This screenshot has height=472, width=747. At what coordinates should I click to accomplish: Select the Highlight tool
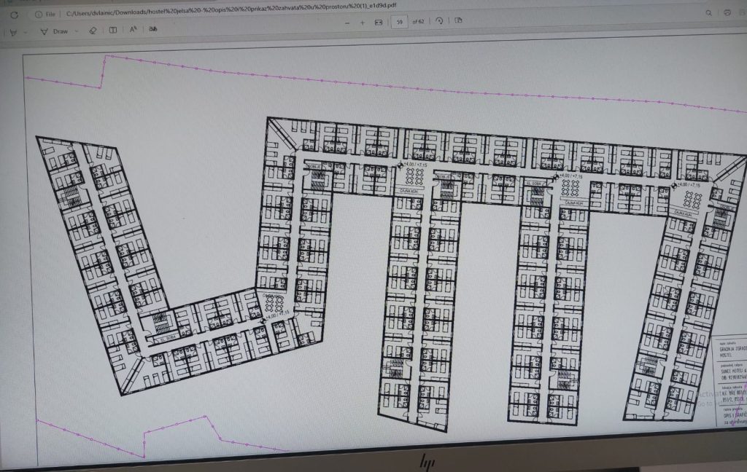click(x=13, y=31)
